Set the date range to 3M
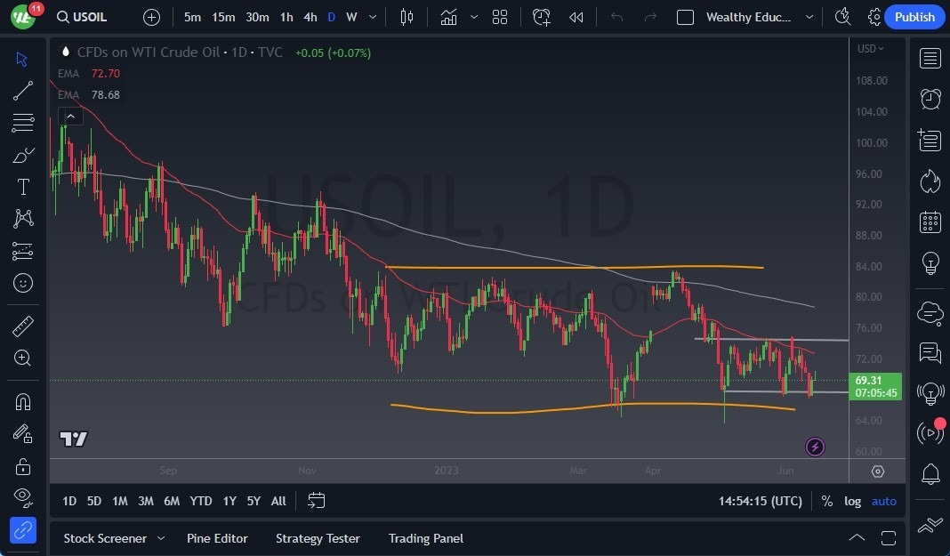950x556 pixels. pyautogui.click(x=145, y=501)
